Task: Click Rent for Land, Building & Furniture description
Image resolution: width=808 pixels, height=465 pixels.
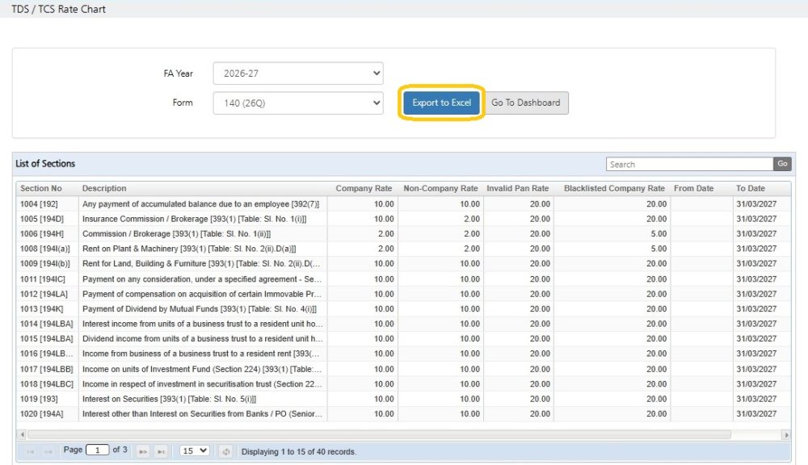Action: [x=201, y=264]
